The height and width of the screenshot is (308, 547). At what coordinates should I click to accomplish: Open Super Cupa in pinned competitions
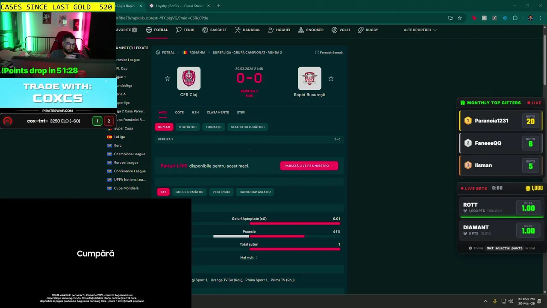[124, 128]
